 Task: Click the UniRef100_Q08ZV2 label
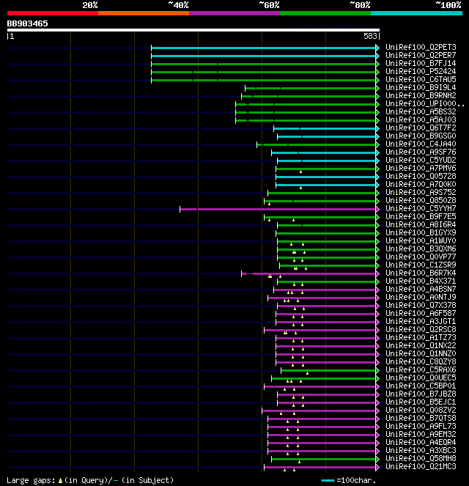click(x=421, y=410)
